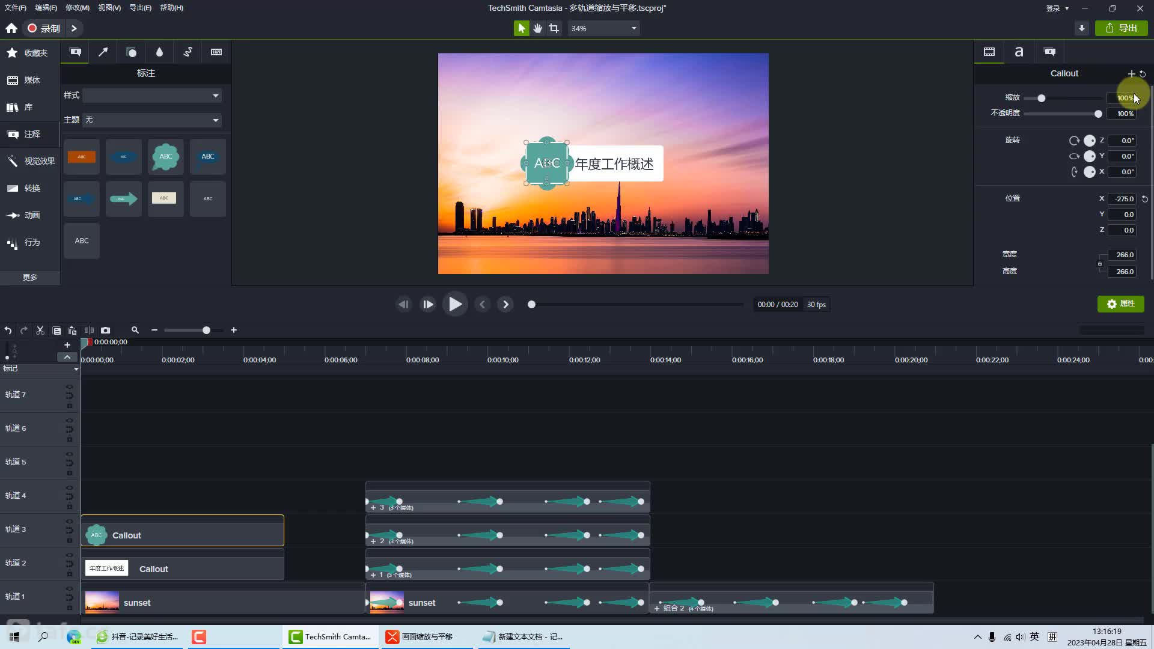Image resolution: width=1154 pixels, height=649 pixels.
Task: Toggle visibility eye for 轨道 6
Action: click(x=69, y=421)
